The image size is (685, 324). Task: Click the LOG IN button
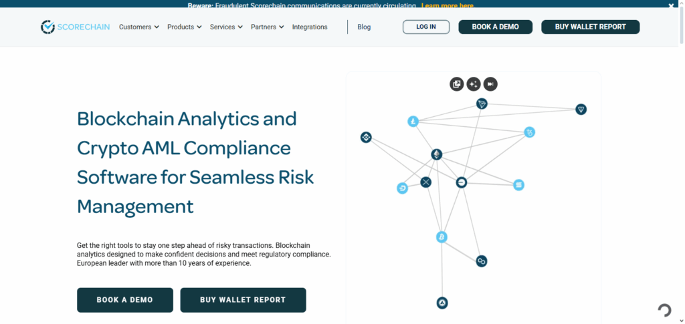pos(426,27)
